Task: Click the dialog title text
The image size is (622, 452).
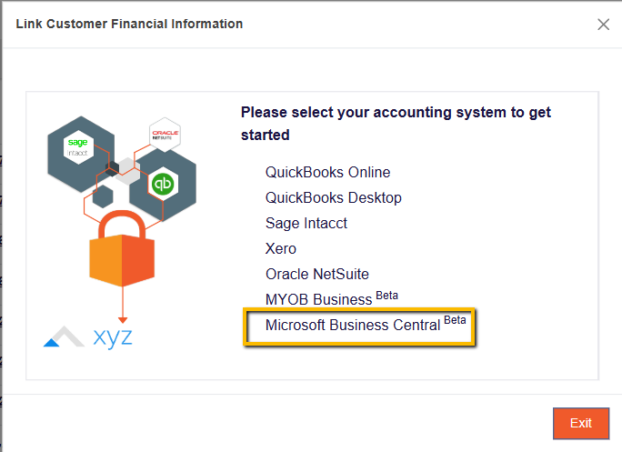Action: pyautogui.click(x=129, y=24)
